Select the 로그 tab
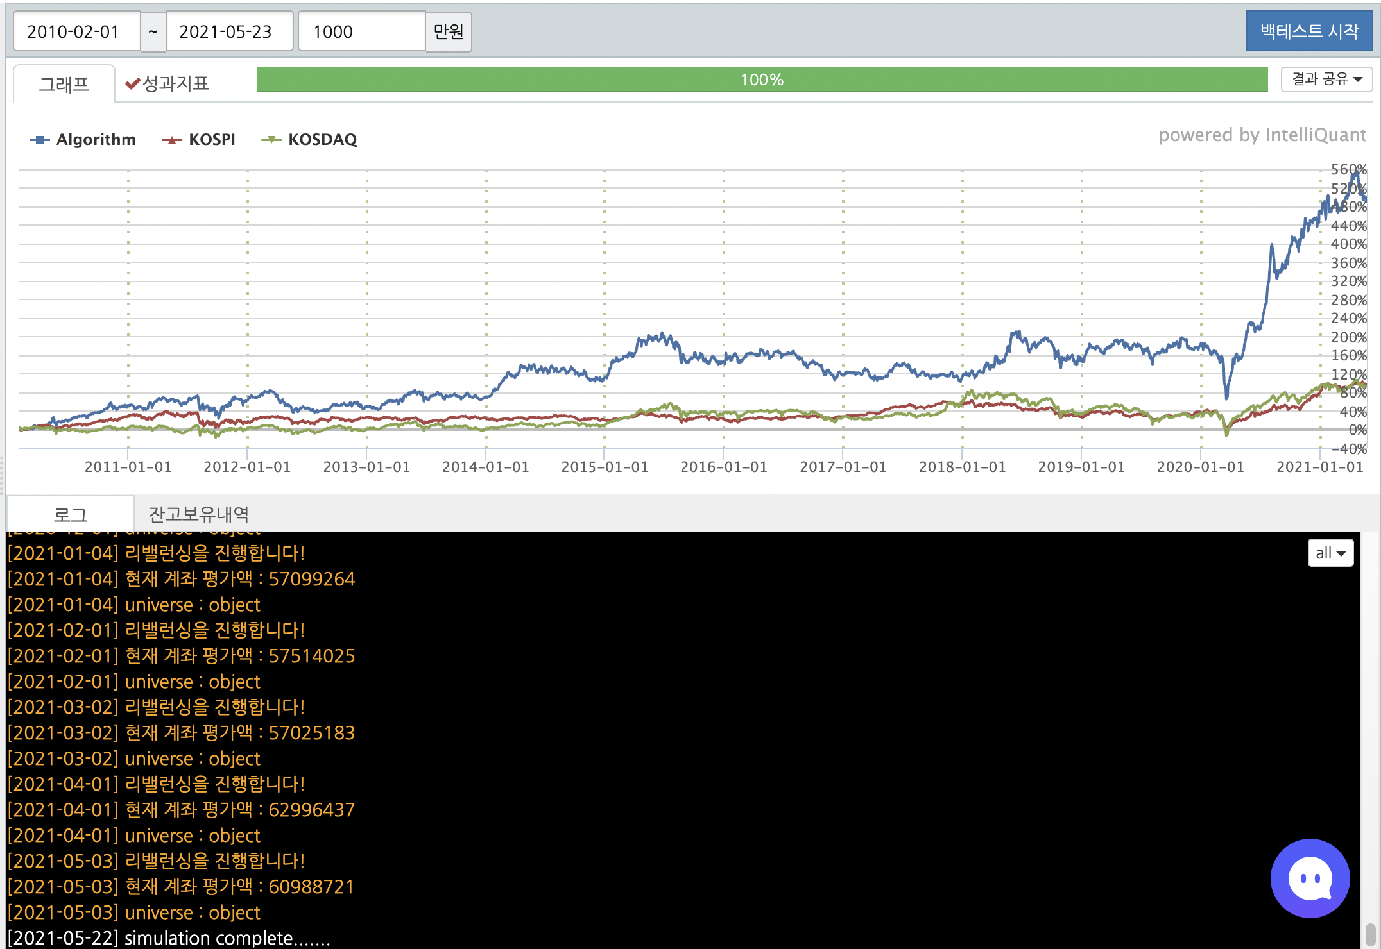 click(x=70, y=514)
